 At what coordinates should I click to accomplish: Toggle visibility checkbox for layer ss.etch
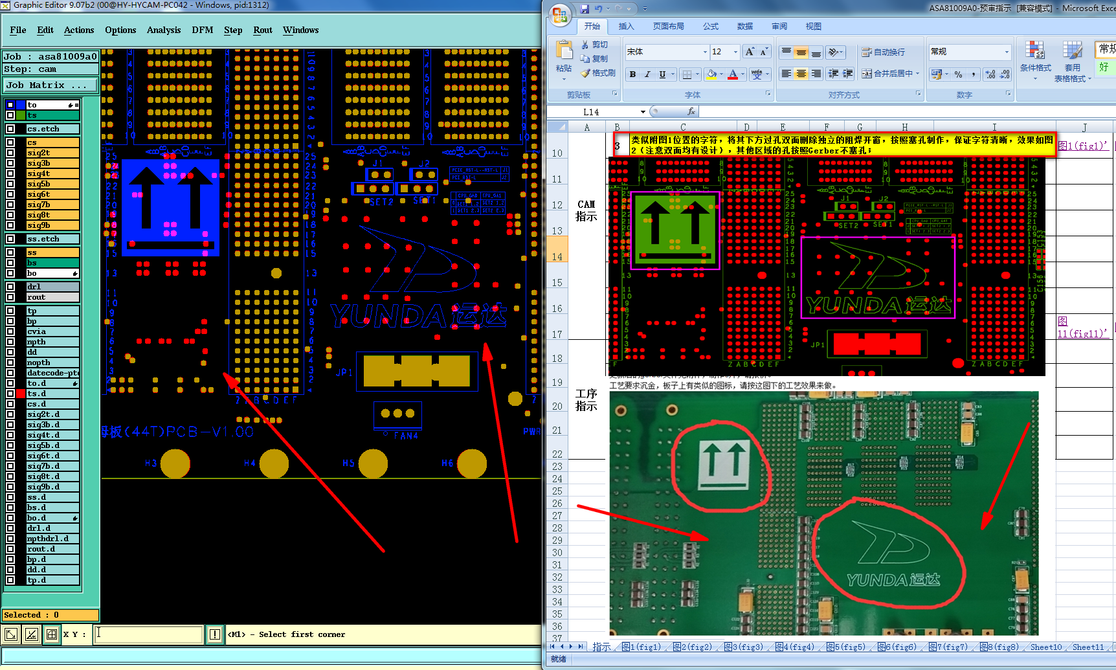(x=10, y=239)
